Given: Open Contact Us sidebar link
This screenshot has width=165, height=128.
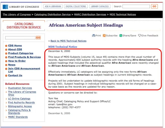Looking at the screenshot, I should point(15,75).
